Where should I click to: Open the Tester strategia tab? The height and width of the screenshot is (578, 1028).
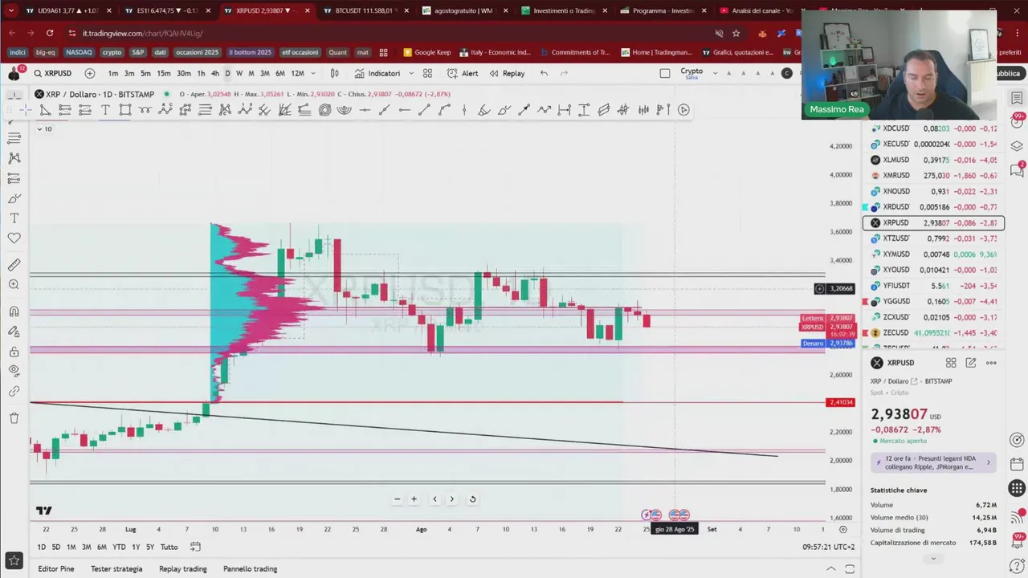116,569
